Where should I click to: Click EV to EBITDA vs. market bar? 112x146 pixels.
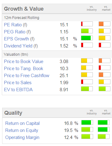pyautogui.click(x=104, y=89)
